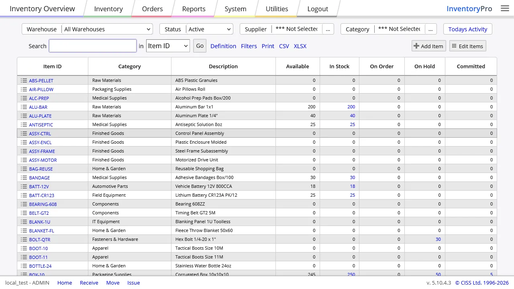Open the Supplier selector ellipsis button
Viewport: 514px width, 289px height.
tap(328, 29)
